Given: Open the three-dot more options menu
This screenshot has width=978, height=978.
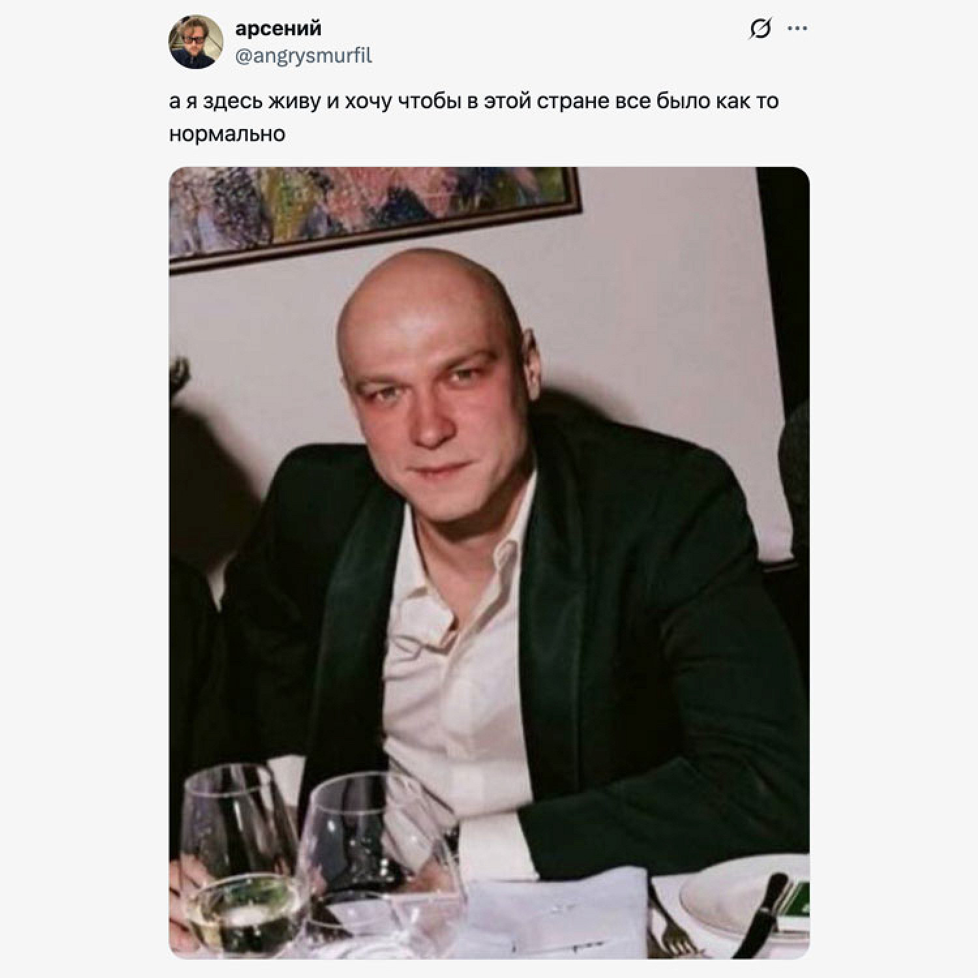Looking at the screenshot, I should coord(798,29).
